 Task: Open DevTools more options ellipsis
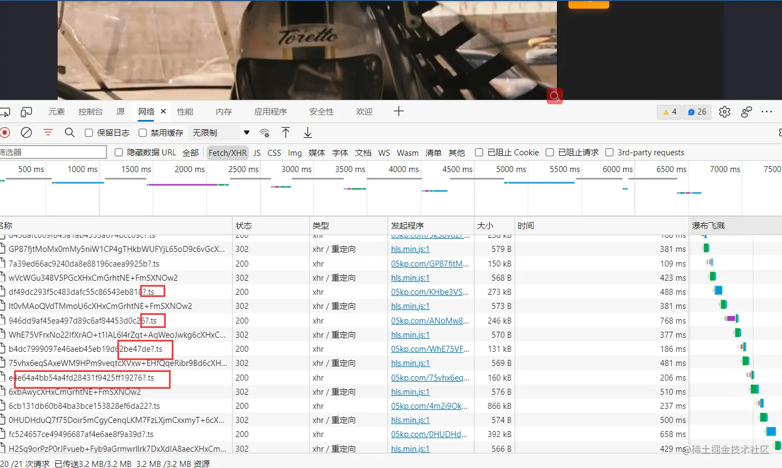tap(767, 112)
